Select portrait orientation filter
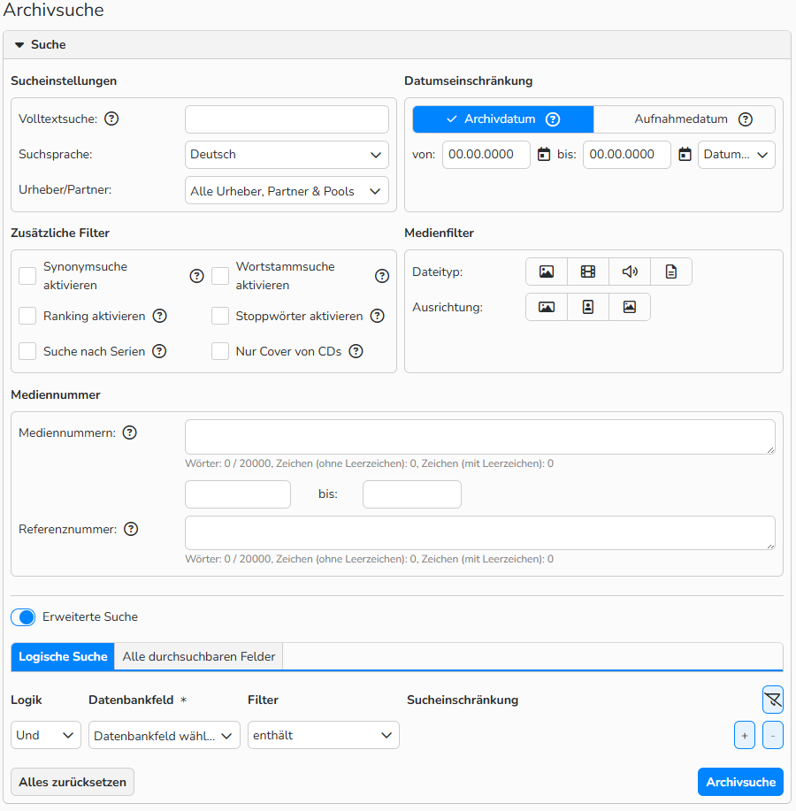The height and width of the screenshot is (811, 796). tap(588, 307)
